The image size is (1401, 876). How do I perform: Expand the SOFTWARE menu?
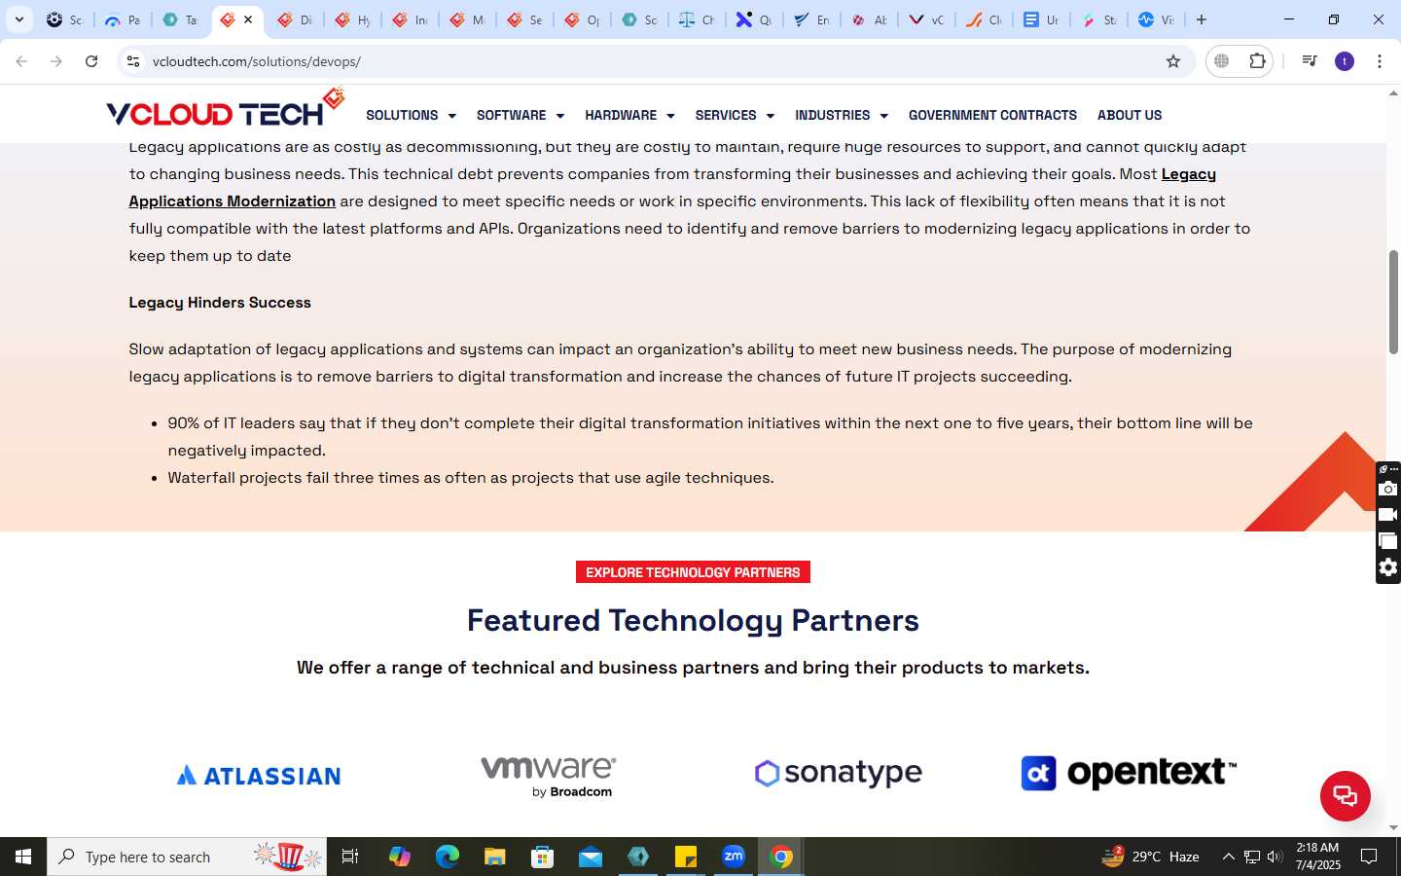521,115
